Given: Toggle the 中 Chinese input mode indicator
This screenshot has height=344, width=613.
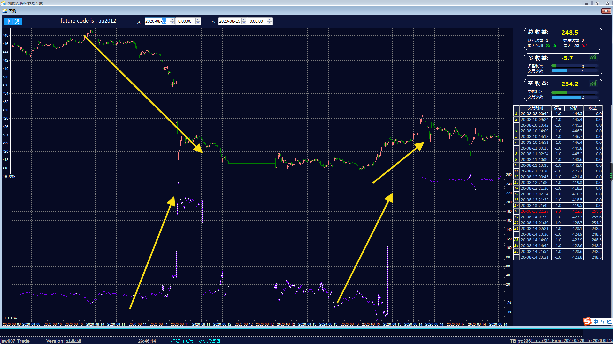Looking at the screenshot, I should pyautogui.click(x=596, y=322).
